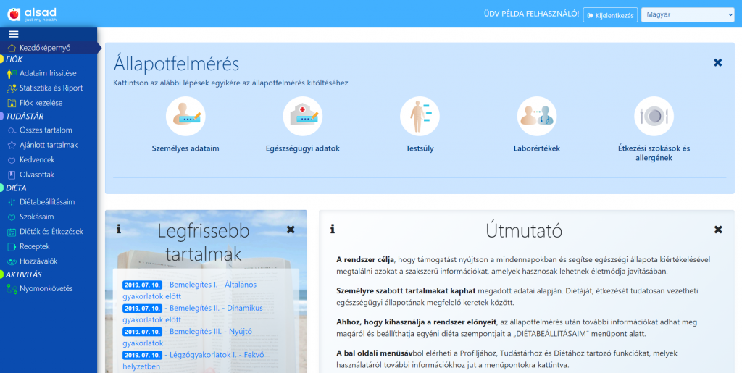The image size is (742, 373).
Task: Open Receptek menu item
Action: click(35, 246)
